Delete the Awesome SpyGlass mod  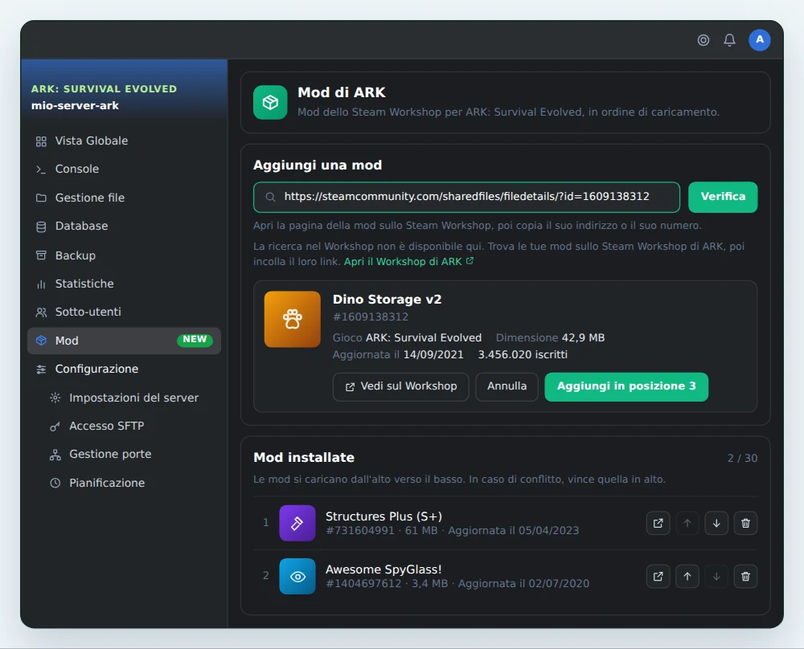pos(745,576)
